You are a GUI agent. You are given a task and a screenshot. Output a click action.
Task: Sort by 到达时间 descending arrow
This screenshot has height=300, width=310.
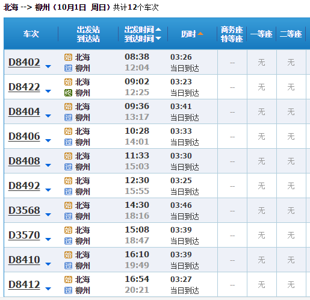(158, 39)
